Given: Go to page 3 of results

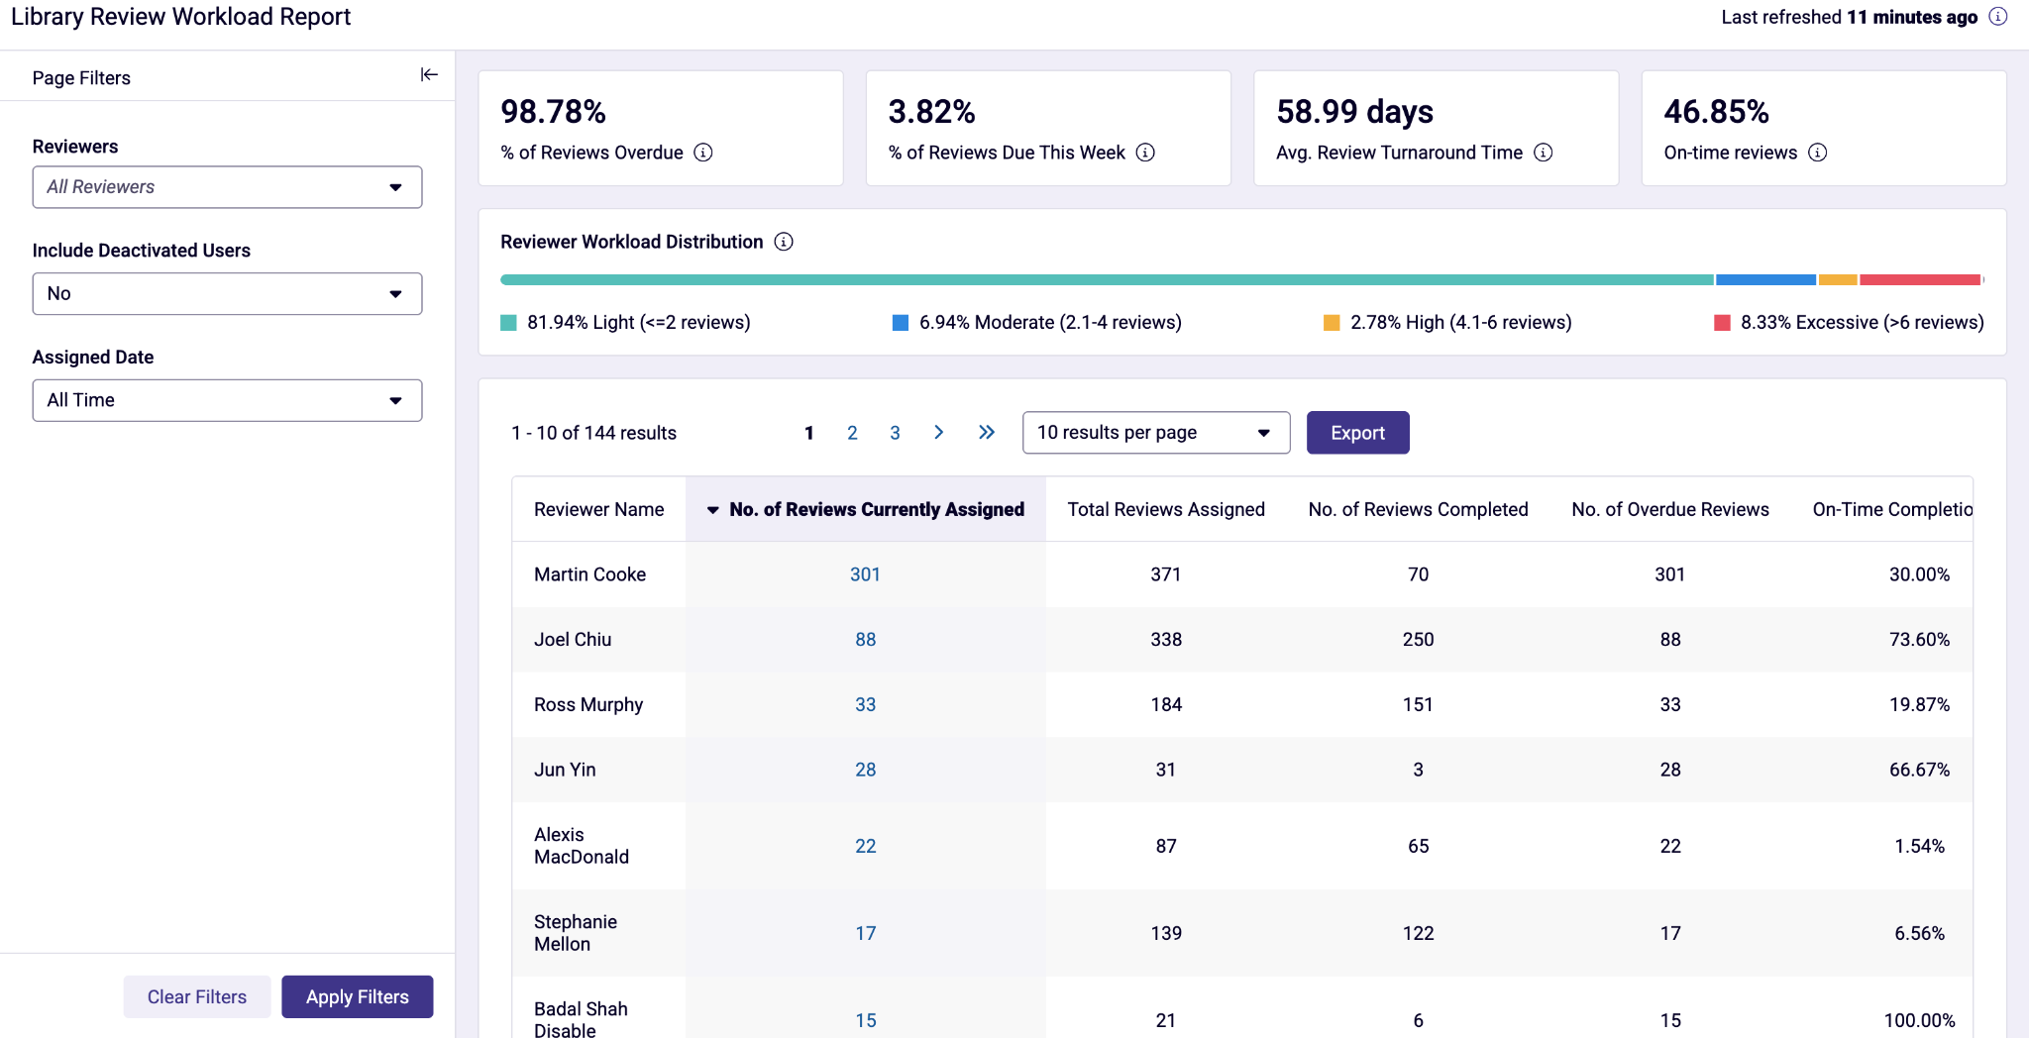Looking at the screenshot, I should click(x=895, y=433).
